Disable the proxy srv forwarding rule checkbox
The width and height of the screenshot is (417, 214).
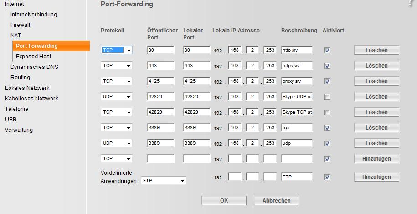click(x=327, y=81)
